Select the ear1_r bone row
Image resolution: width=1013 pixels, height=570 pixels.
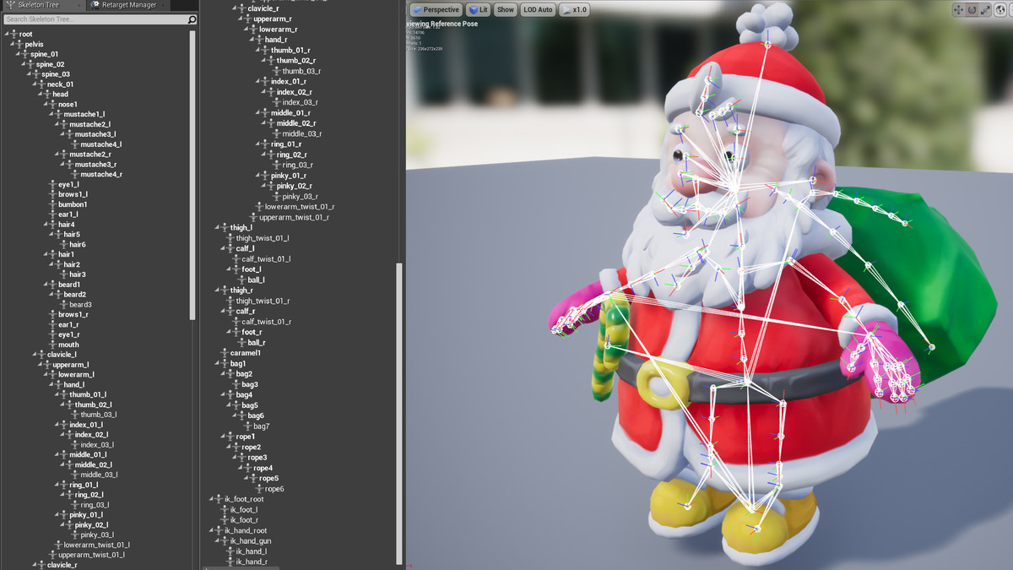(x=63, y=324)
